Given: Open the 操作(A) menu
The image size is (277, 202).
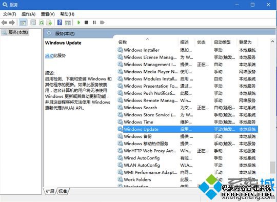Looking at the screenshot, I should pos(28,14).
